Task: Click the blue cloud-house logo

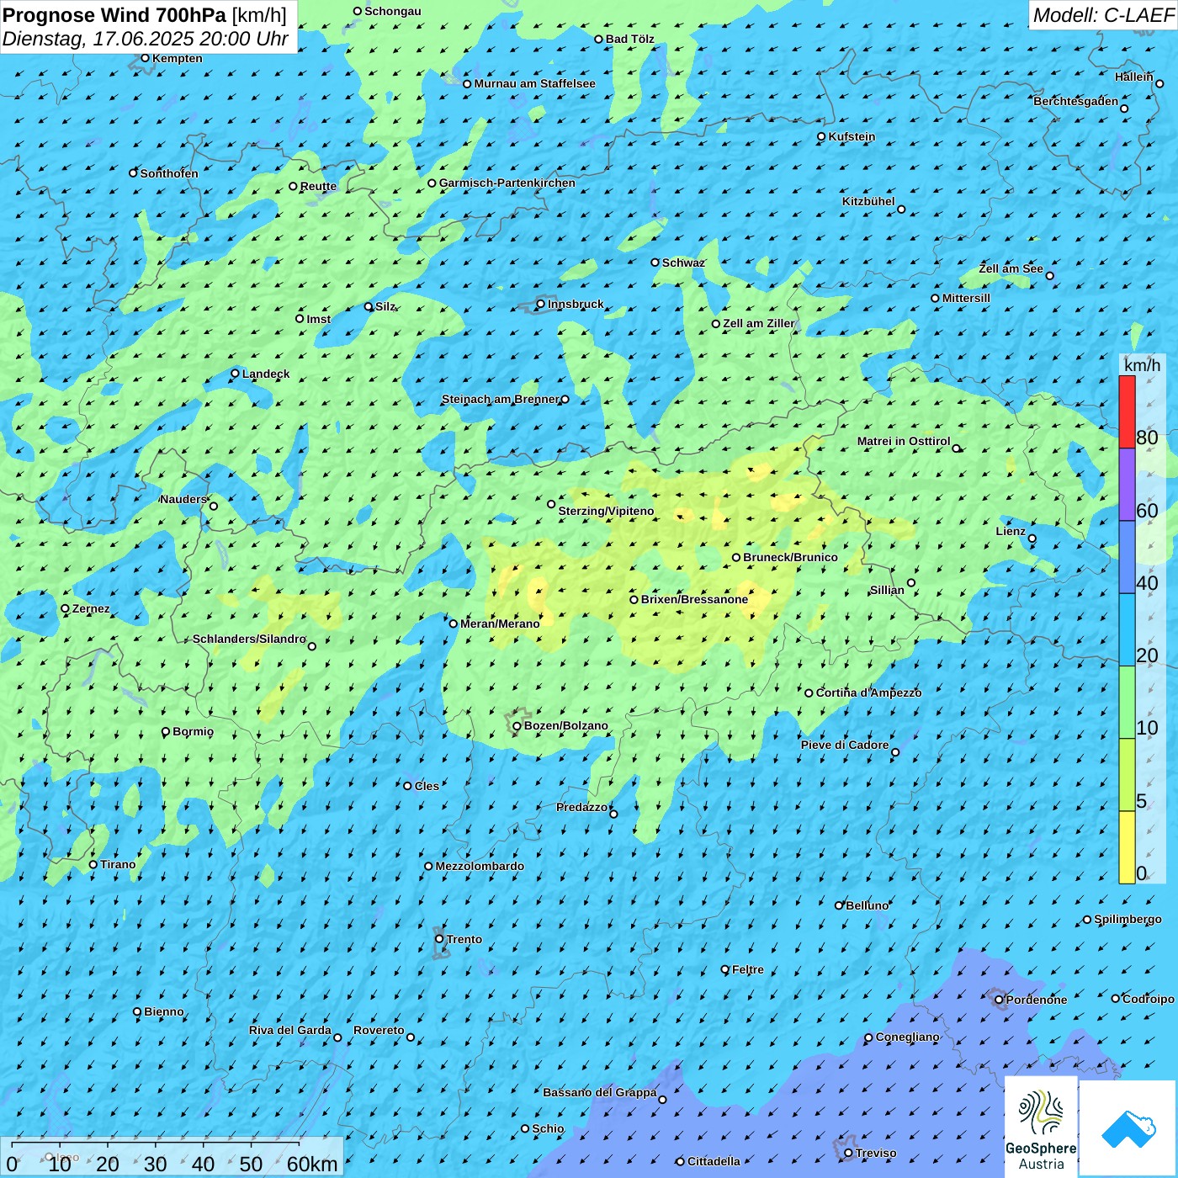Action: tap(1128, 1128)
